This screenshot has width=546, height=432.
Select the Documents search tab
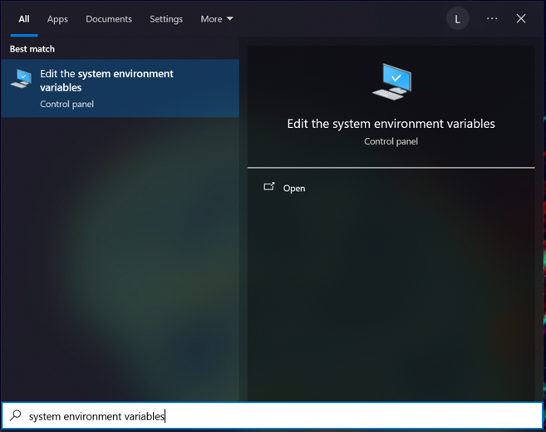pyautogui.click(x=109, y=19)
